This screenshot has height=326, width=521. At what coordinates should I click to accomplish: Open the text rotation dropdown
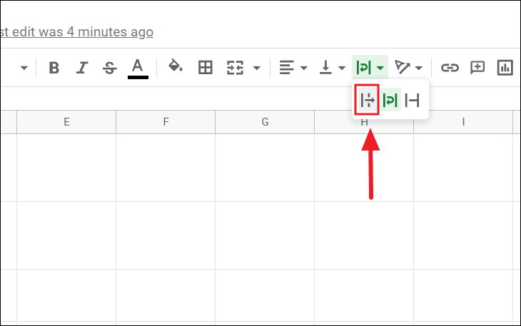pyautogui.click(x=409, y=68)
